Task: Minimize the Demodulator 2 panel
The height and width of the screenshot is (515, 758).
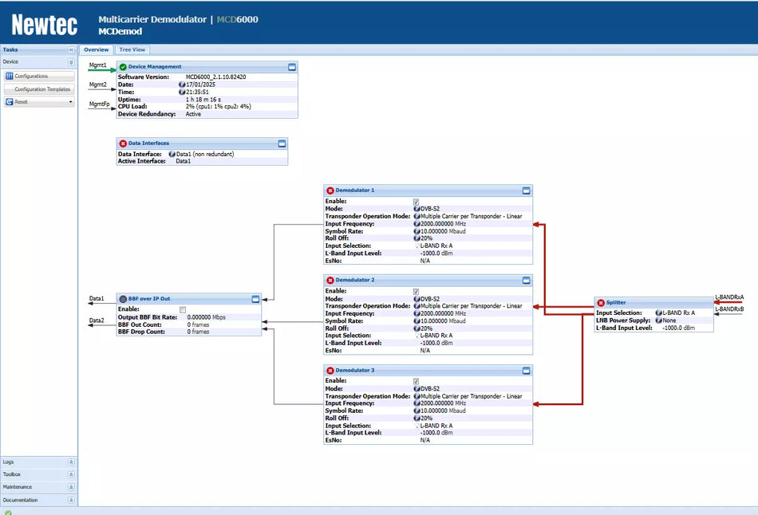Action: 527,280
